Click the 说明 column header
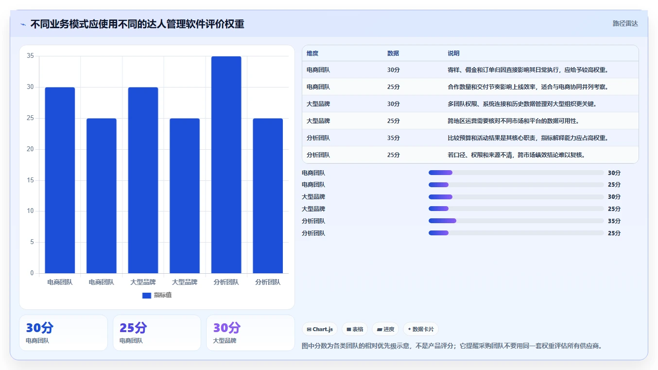The image size is (658, 370). pos(453,53)
